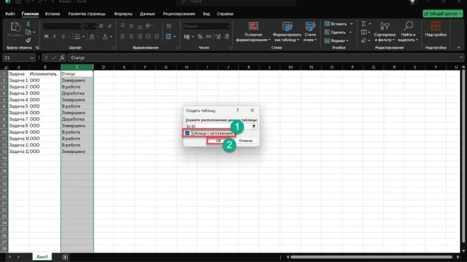
Task: Click the decrease font size icon
Action: point(110,26)
